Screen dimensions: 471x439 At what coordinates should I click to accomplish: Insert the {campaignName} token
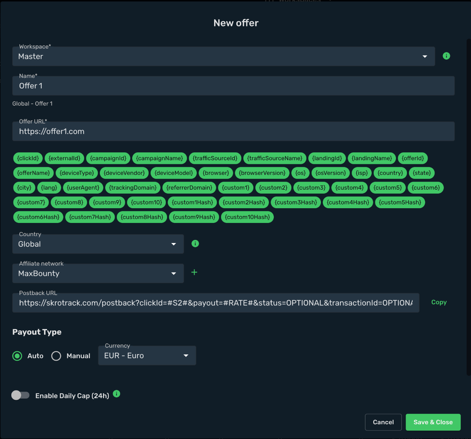pos(160,158)
